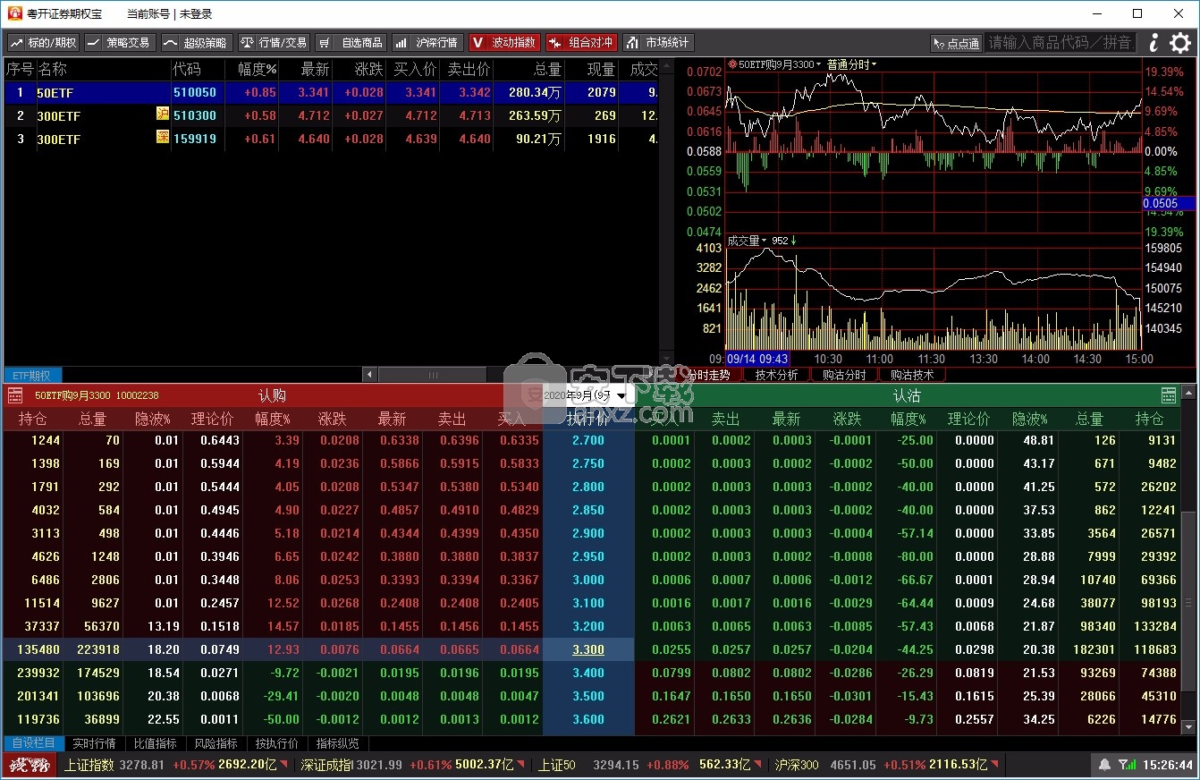Select the 300ETF 510300 row

pyautogui.click(x=331, y=115)
